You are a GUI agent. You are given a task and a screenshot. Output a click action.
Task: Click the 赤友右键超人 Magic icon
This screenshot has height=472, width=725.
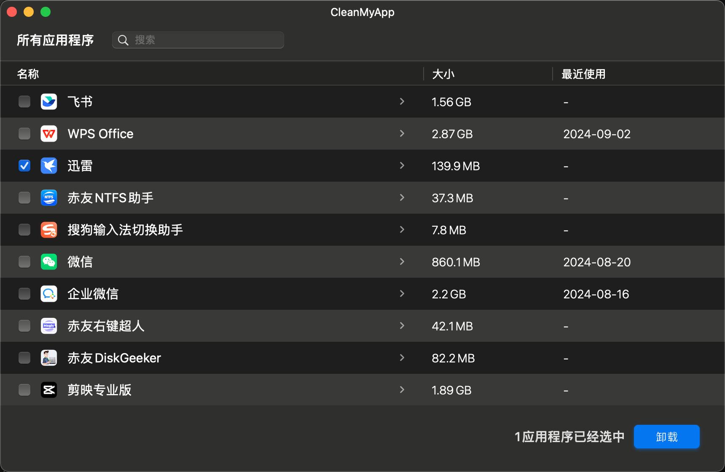[49, 326]
